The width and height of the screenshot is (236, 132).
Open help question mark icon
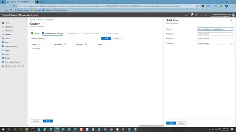coord(201,15)
